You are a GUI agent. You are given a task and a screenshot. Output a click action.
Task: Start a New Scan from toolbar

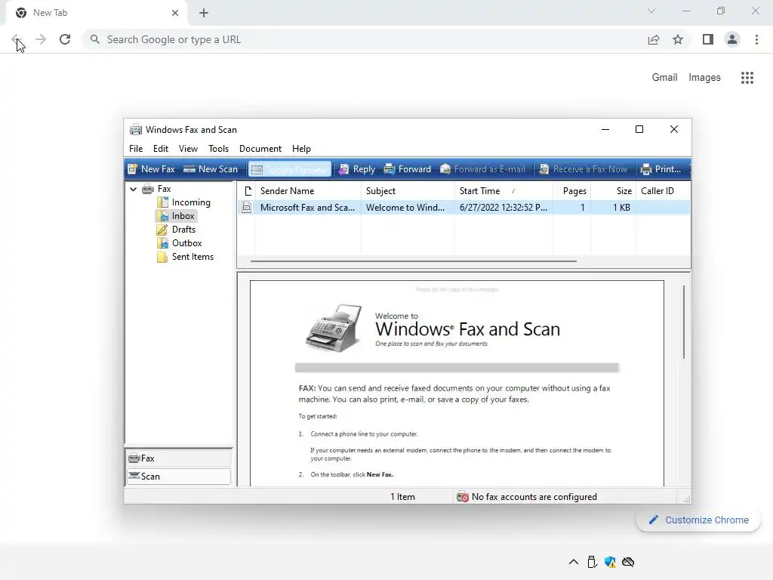211,169
